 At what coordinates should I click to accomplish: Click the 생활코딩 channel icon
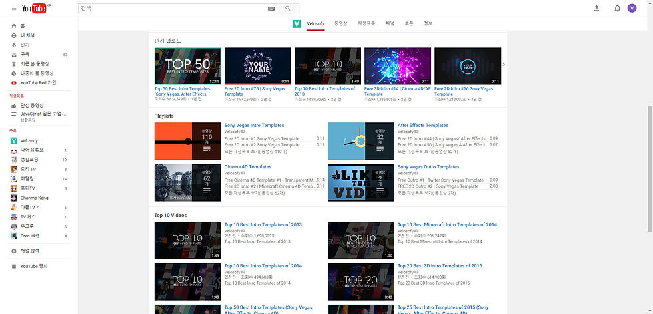pos(14,160)
